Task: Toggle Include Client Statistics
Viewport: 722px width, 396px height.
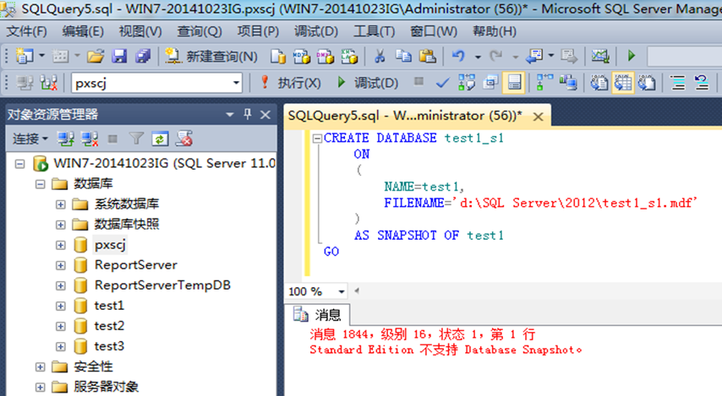Action: click(x=569, y=83)
